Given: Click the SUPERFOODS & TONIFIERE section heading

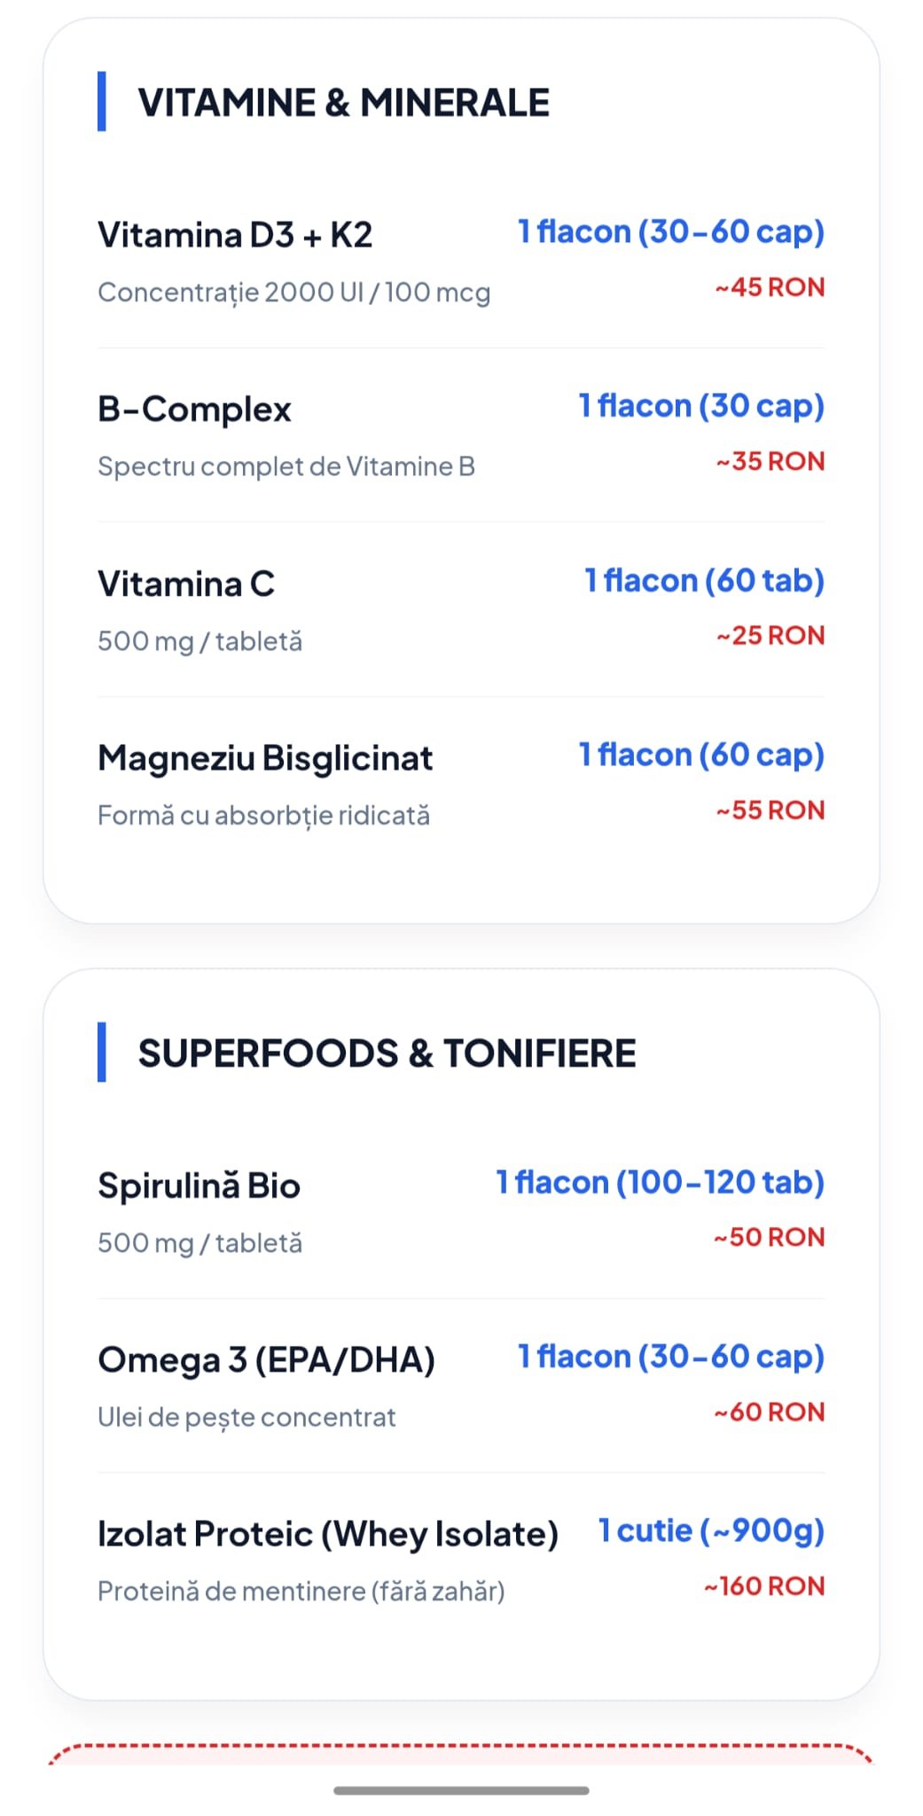Looking at the screenshot, I should 387,1053.
